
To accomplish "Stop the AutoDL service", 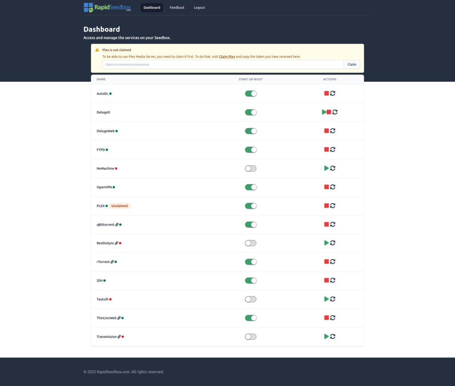I will [327, 93].
